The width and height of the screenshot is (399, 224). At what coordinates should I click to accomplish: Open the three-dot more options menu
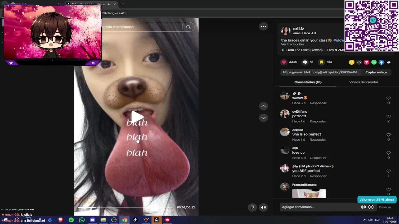click(263, 26)
